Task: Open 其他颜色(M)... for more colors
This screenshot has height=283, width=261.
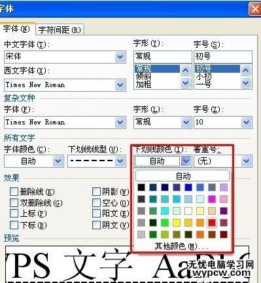Action: click(x=181, y=246)
